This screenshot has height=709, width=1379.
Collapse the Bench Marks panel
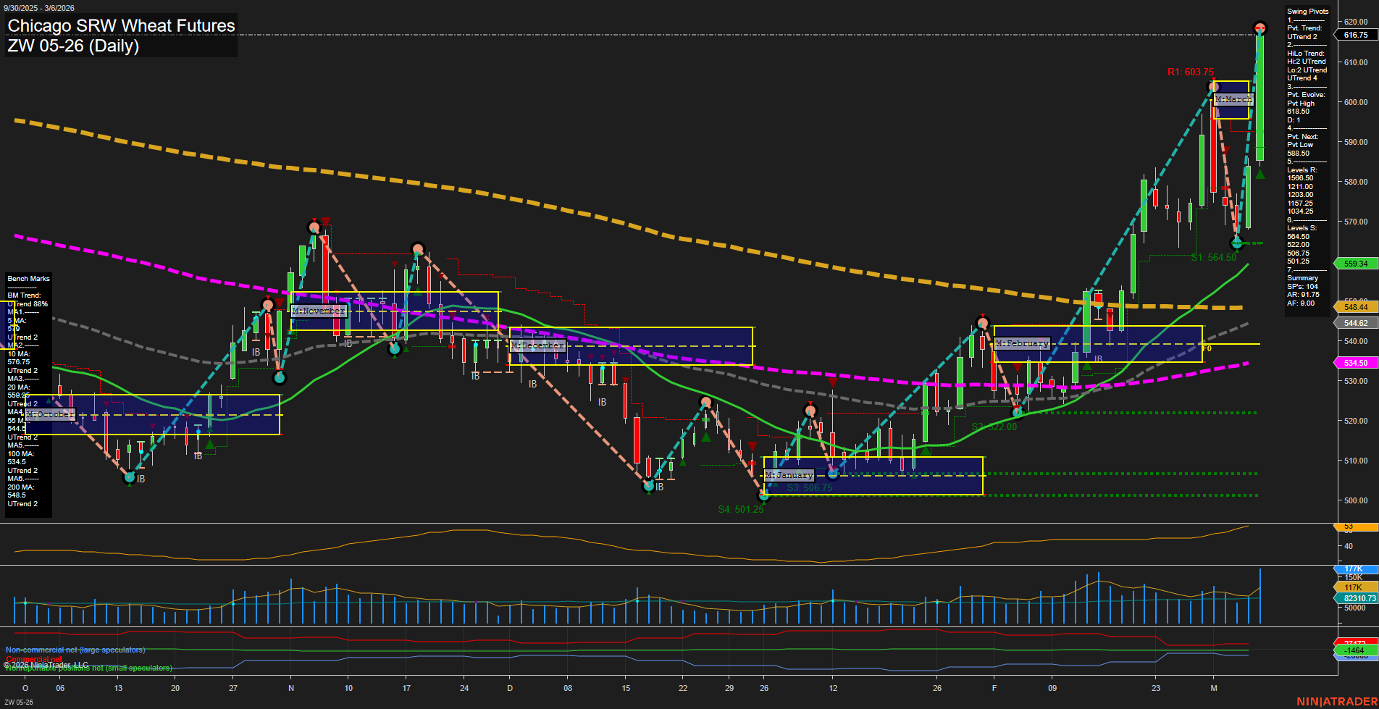point(28,278)
